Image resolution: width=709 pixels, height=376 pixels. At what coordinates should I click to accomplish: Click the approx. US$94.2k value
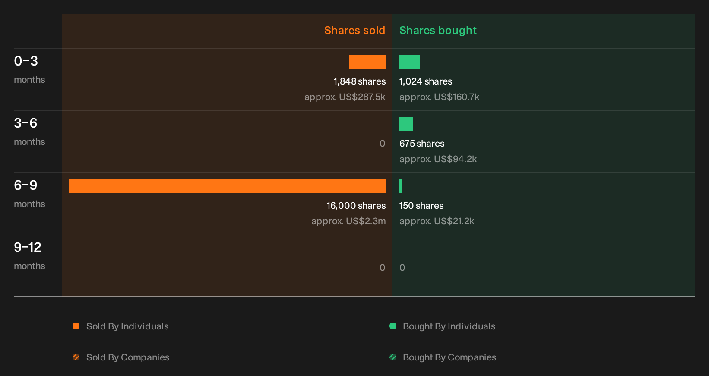pos(438,159)
